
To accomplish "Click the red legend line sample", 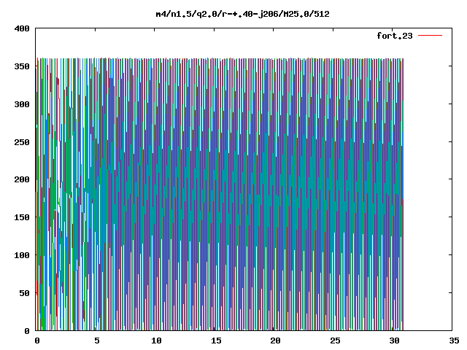I will pyautogui.click(x=430, y=36).
